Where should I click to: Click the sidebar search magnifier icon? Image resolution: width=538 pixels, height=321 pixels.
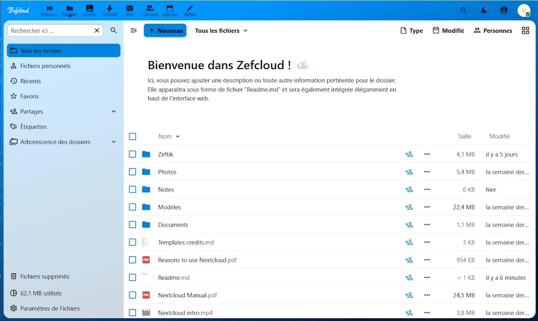113,30
